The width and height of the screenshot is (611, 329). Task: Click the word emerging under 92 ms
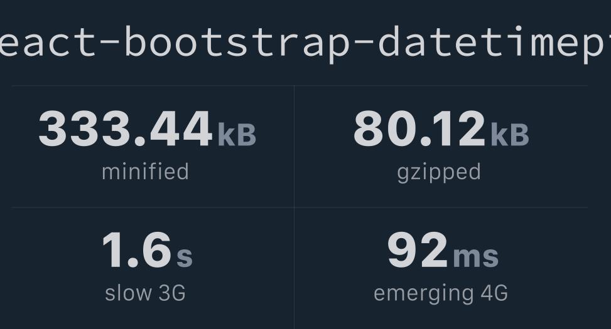tap(423, 295)
